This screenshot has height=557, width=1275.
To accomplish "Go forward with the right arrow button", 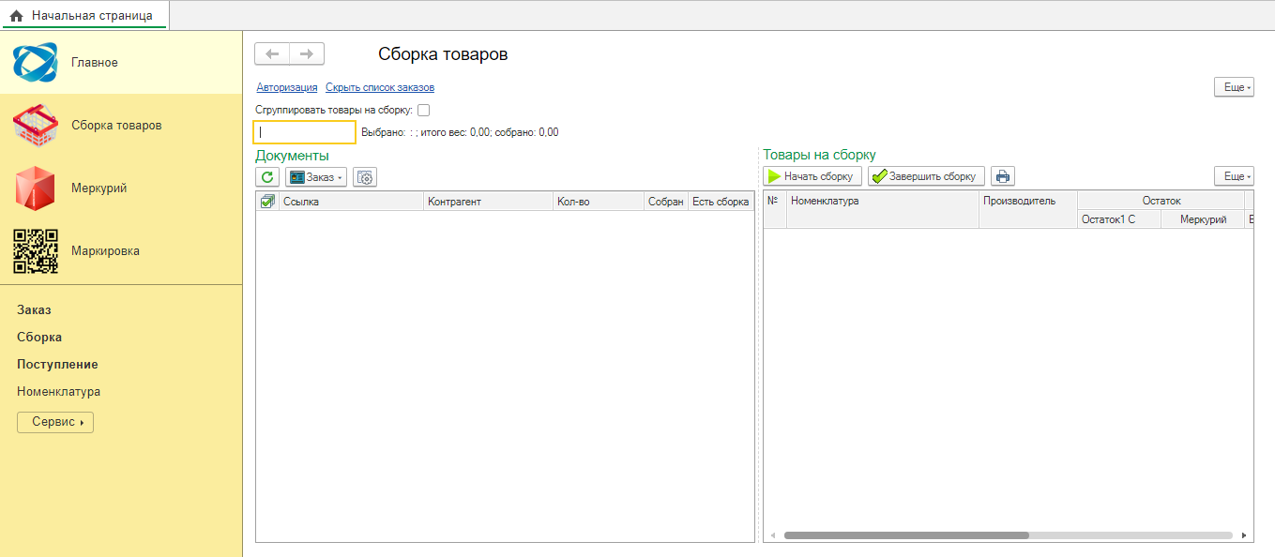I will coord(307,54).
